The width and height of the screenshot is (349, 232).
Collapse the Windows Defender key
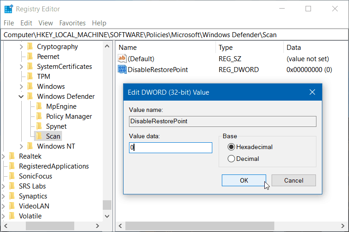point(21,97)
